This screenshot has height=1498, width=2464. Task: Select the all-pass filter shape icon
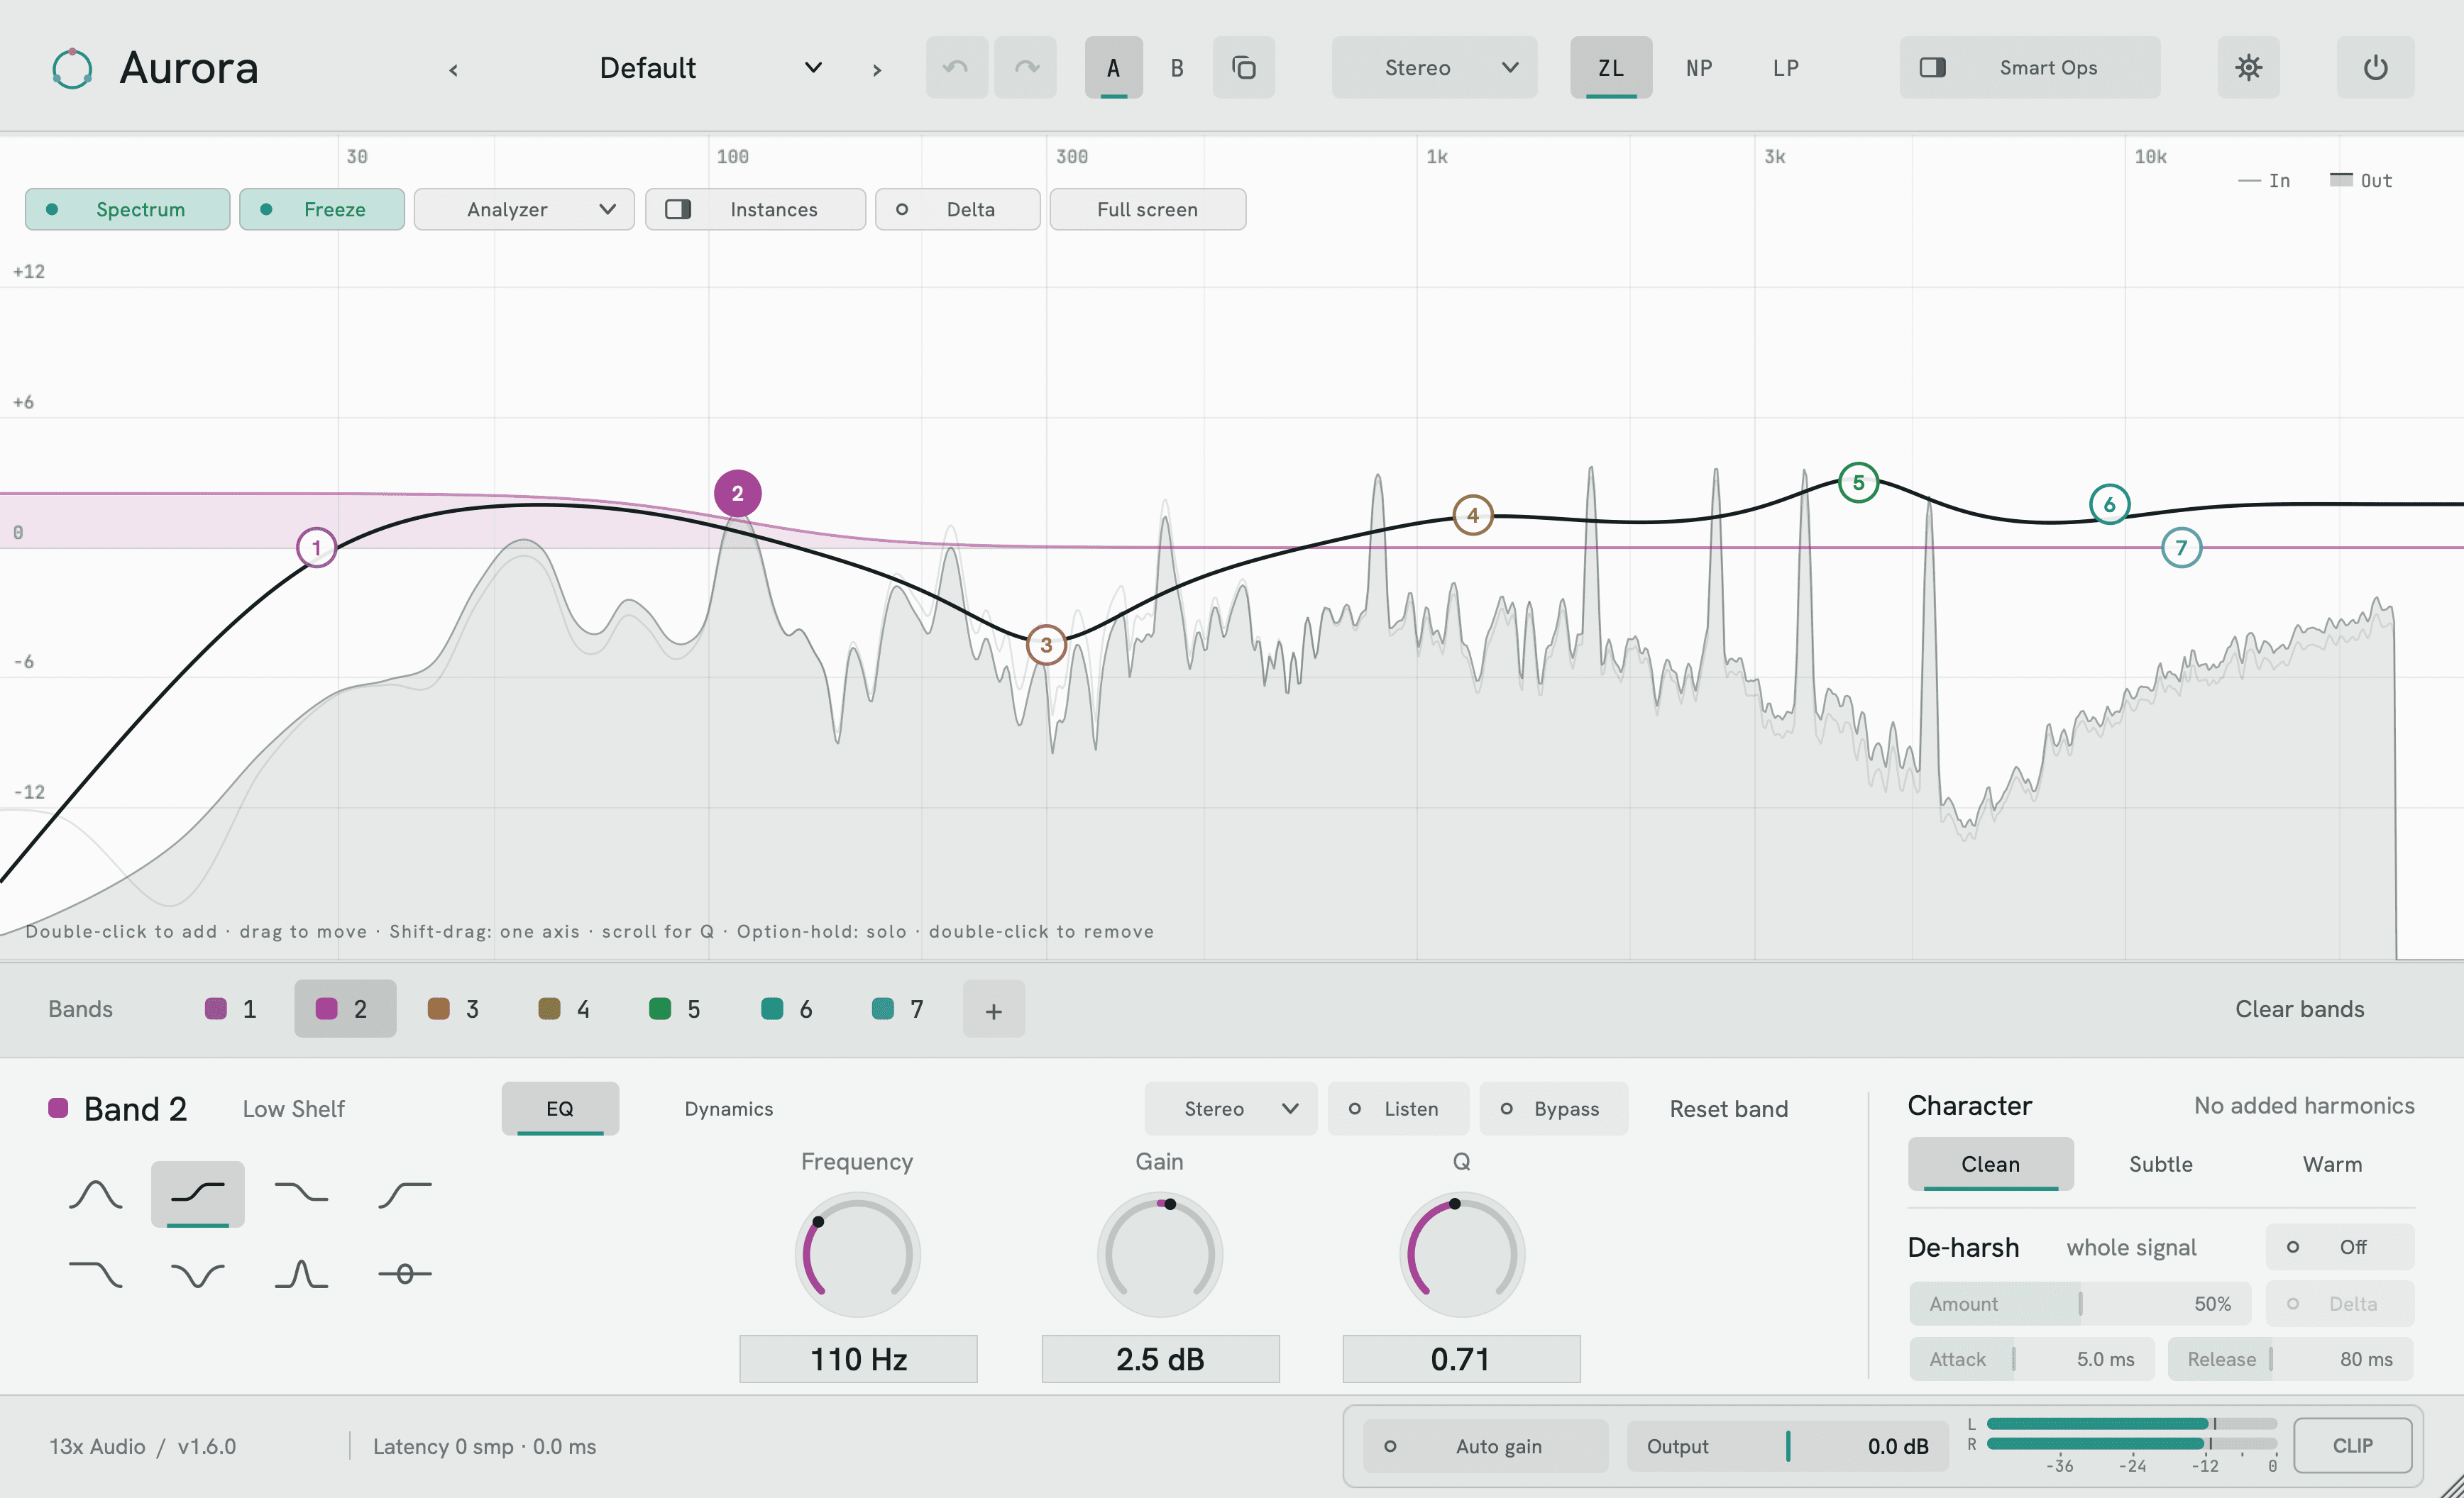405,1273
